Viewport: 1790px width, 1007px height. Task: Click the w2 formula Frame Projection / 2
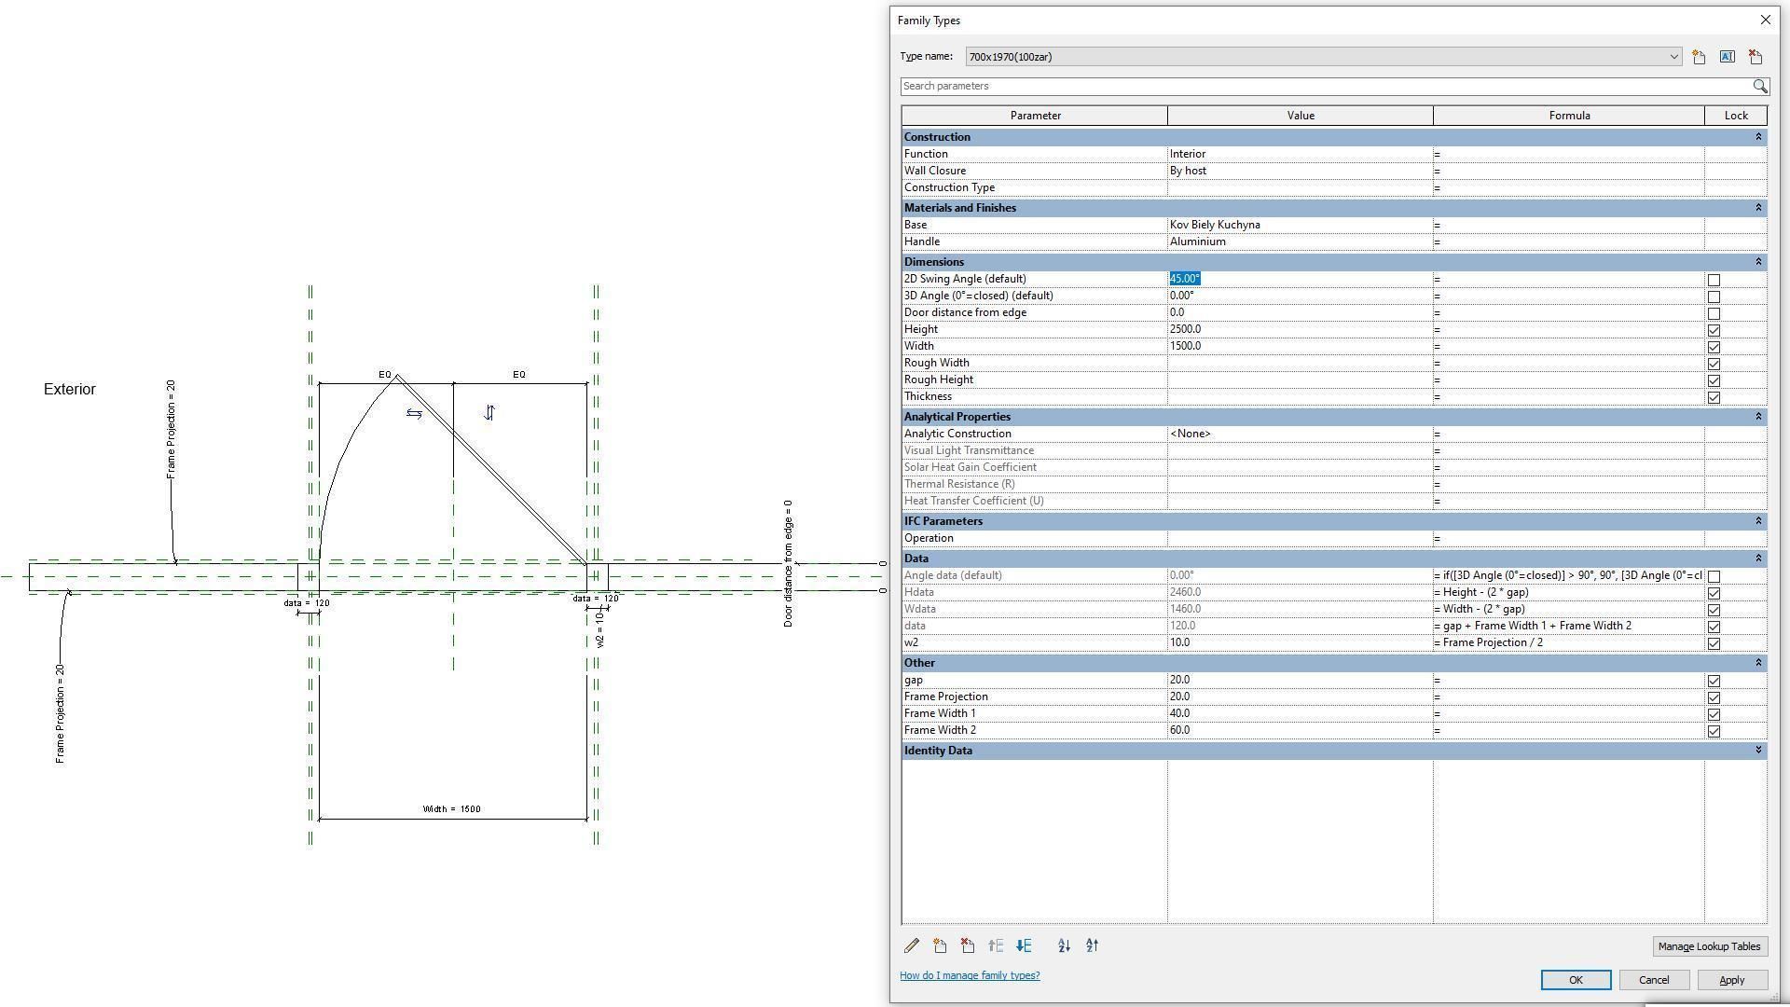click(1569, 642)
